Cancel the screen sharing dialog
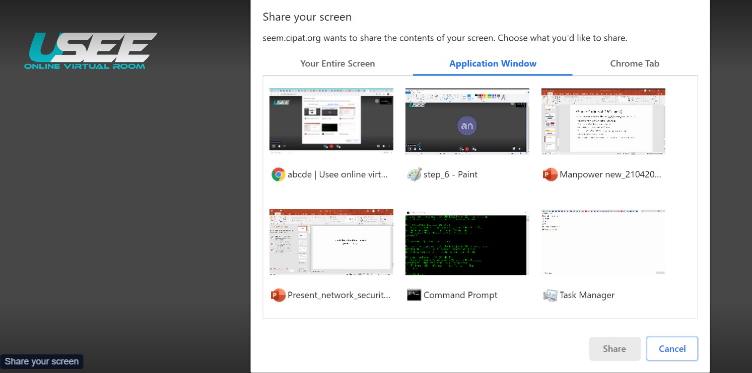The width and height of the screenshot is (752, 373). (x=672, y=349)
